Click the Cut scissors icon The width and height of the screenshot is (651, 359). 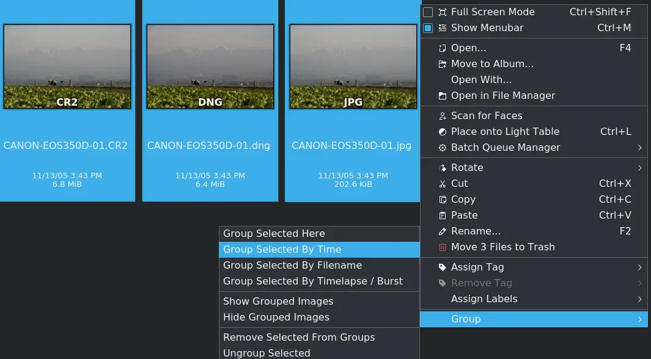tap(442, 183)
